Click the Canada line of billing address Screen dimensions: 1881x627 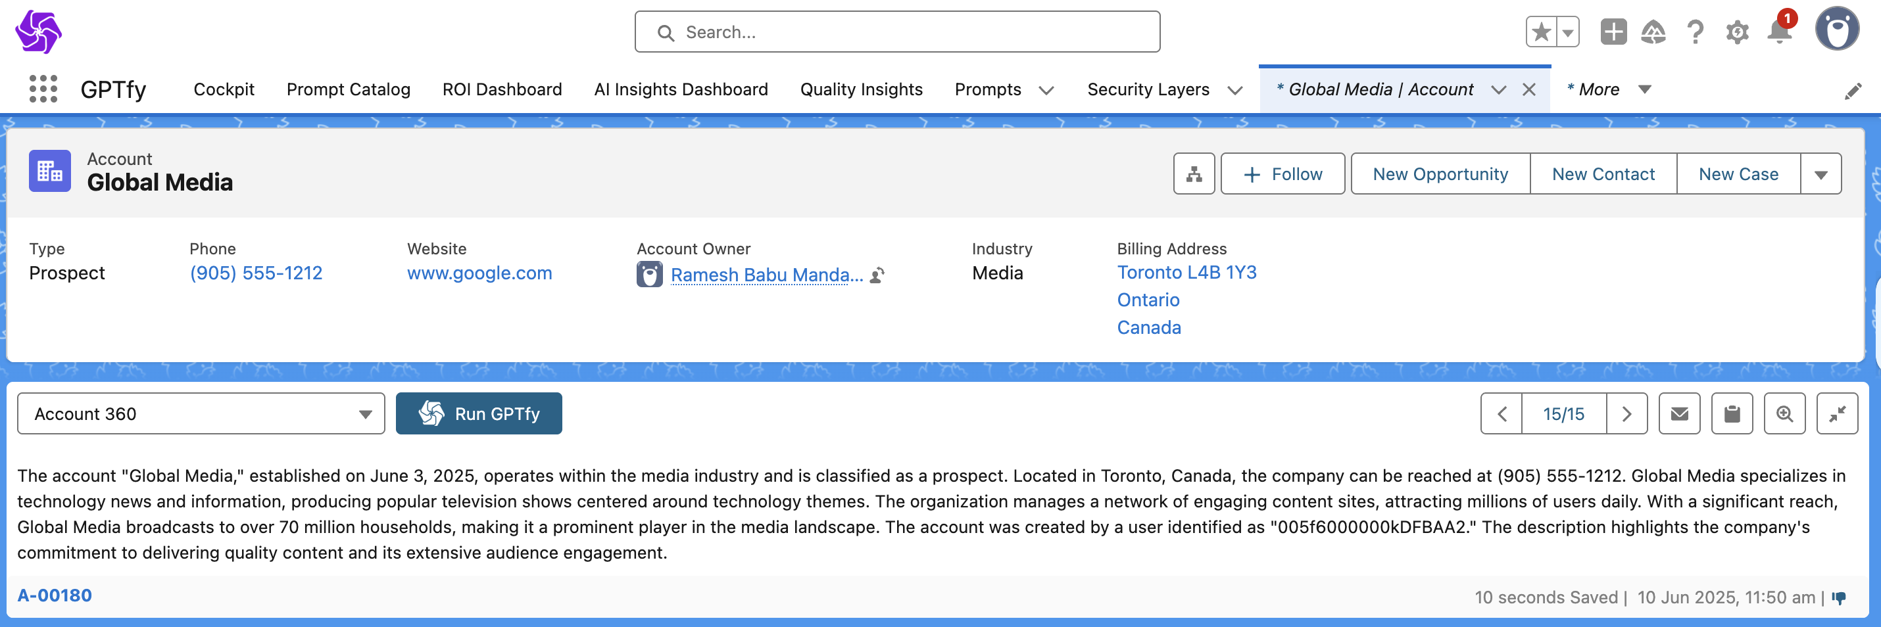[x=1148, y=328]
